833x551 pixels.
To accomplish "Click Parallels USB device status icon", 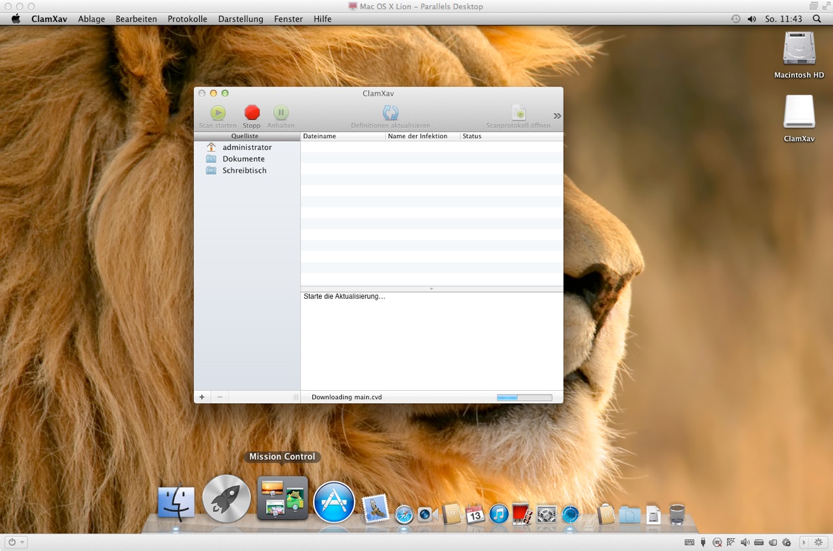I will tap(703, 542).
